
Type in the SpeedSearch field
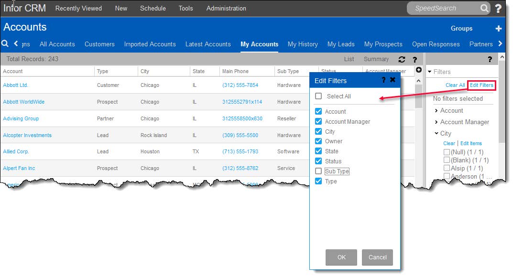point(442,8)
